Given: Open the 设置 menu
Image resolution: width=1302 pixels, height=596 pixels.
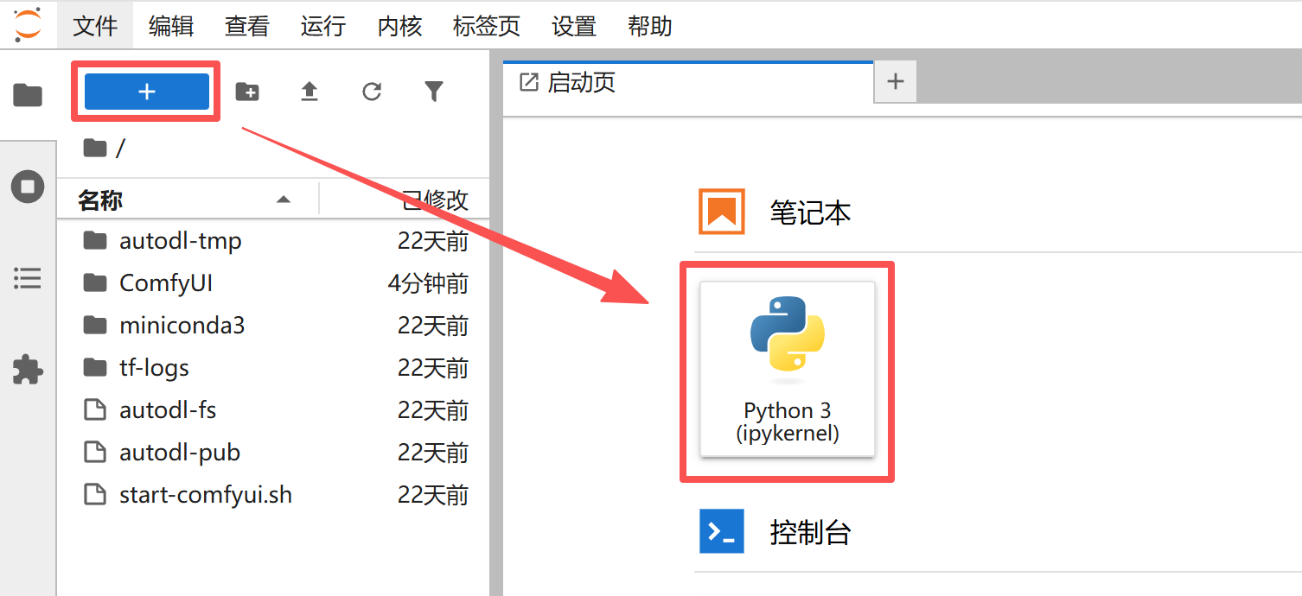Looking at the screenshot, I should coord(574,26).
